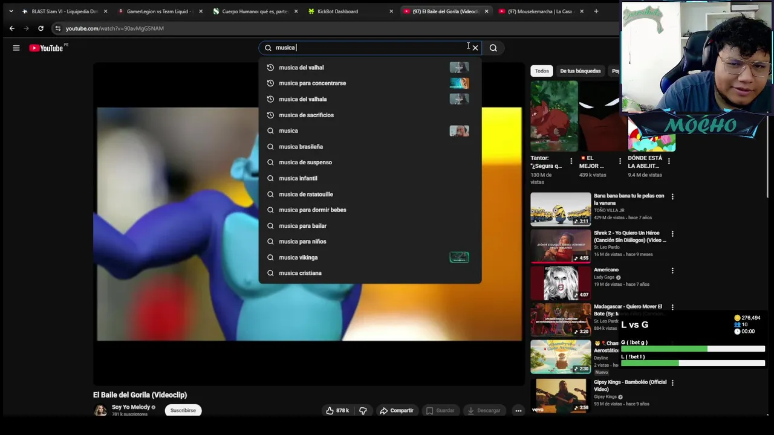Open options for Bana bana video
This screenshot has width=774, height=435.
coord(672,196)
